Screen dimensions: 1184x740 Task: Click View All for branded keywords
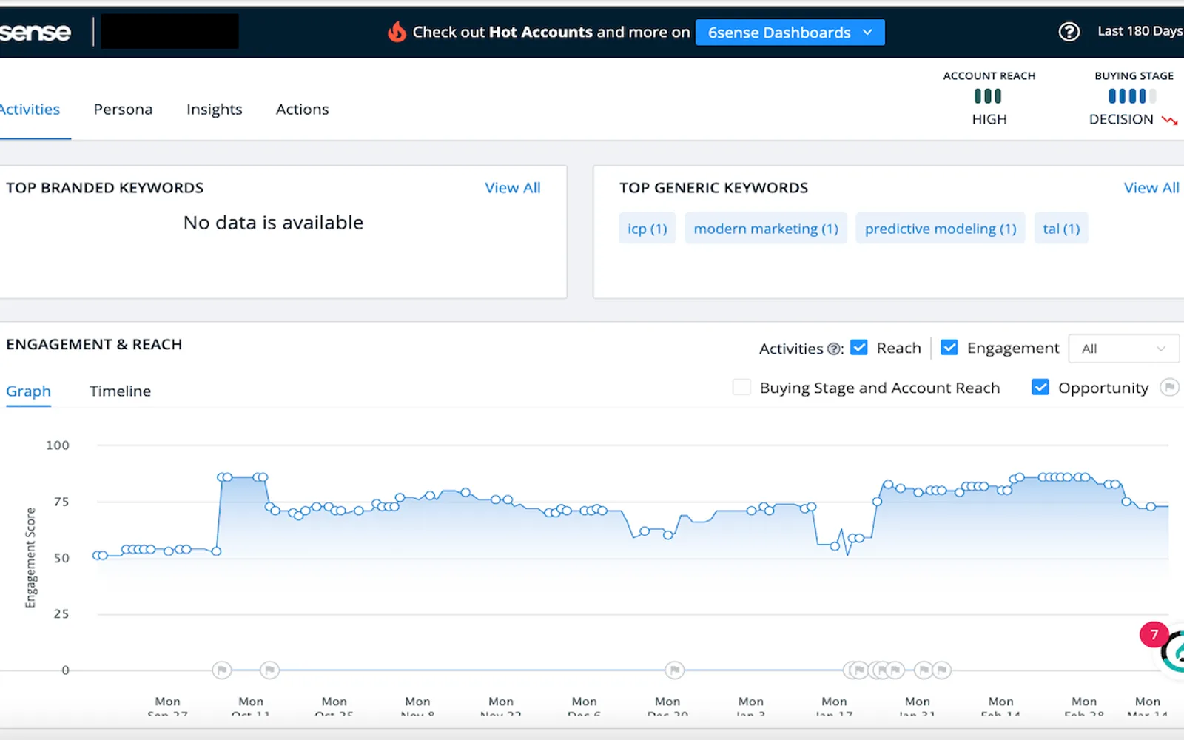pos(513,188)
